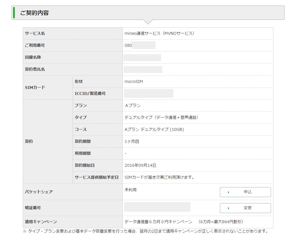Click the サービス提供開始予定日 label
Viewport: 297px width, 242px height.
tap(97, 177)
